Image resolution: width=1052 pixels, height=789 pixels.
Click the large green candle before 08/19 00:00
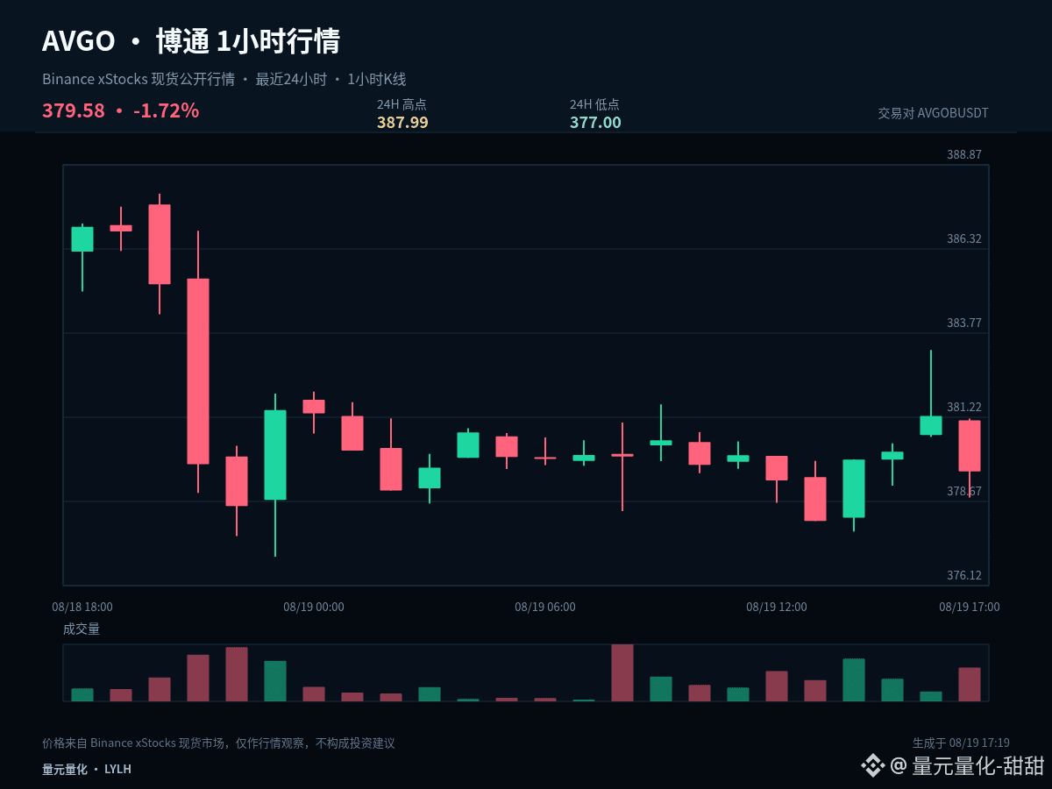click(x=275, y=455)
